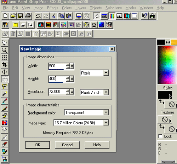Open the File menu
177x164 pixels.
click(x=6, y=8)
